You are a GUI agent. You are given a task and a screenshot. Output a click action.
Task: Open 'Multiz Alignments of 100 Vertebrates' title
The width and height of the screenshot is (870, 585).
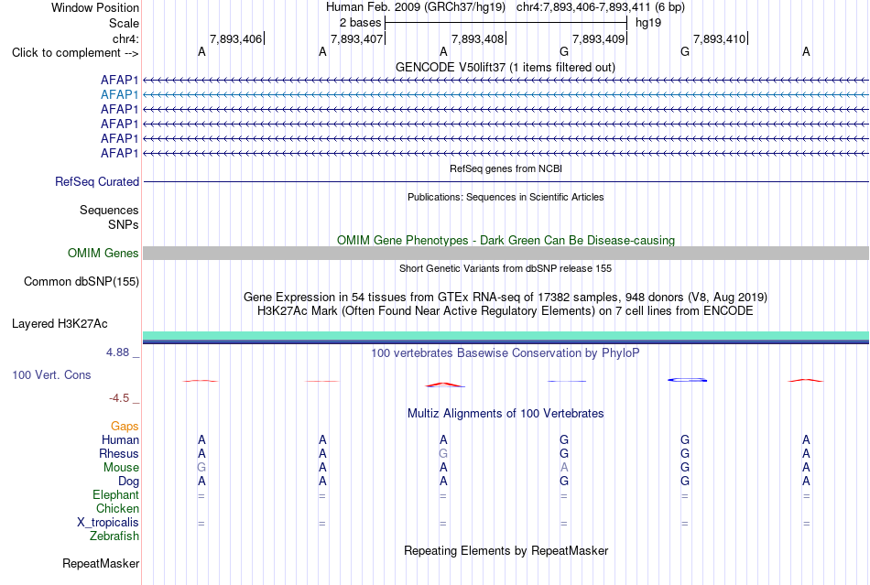click(x=506, y=414)
